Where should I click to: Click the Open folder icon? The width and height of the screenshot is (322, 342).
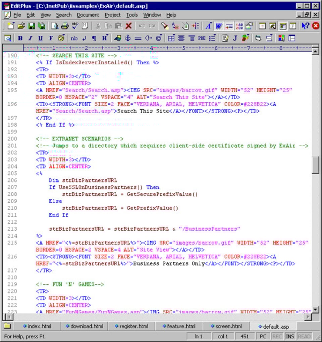(x=21, y=26)
